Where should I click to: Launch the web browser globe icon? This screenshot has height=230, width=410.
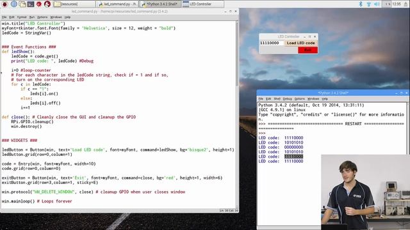pos(13,4)
